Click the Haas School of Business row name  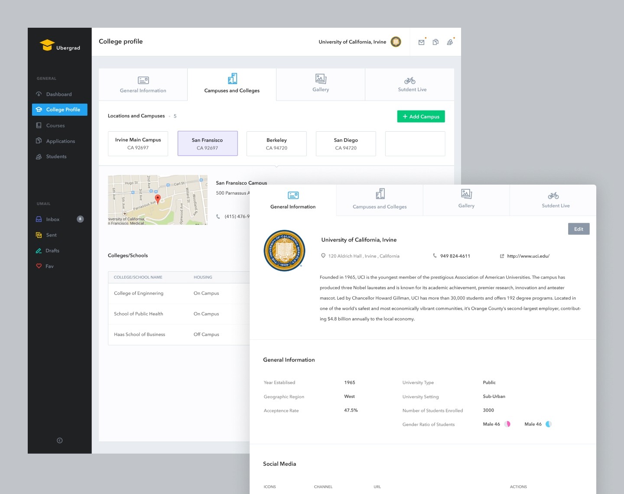pyautogui.click(x=140, y=335)
